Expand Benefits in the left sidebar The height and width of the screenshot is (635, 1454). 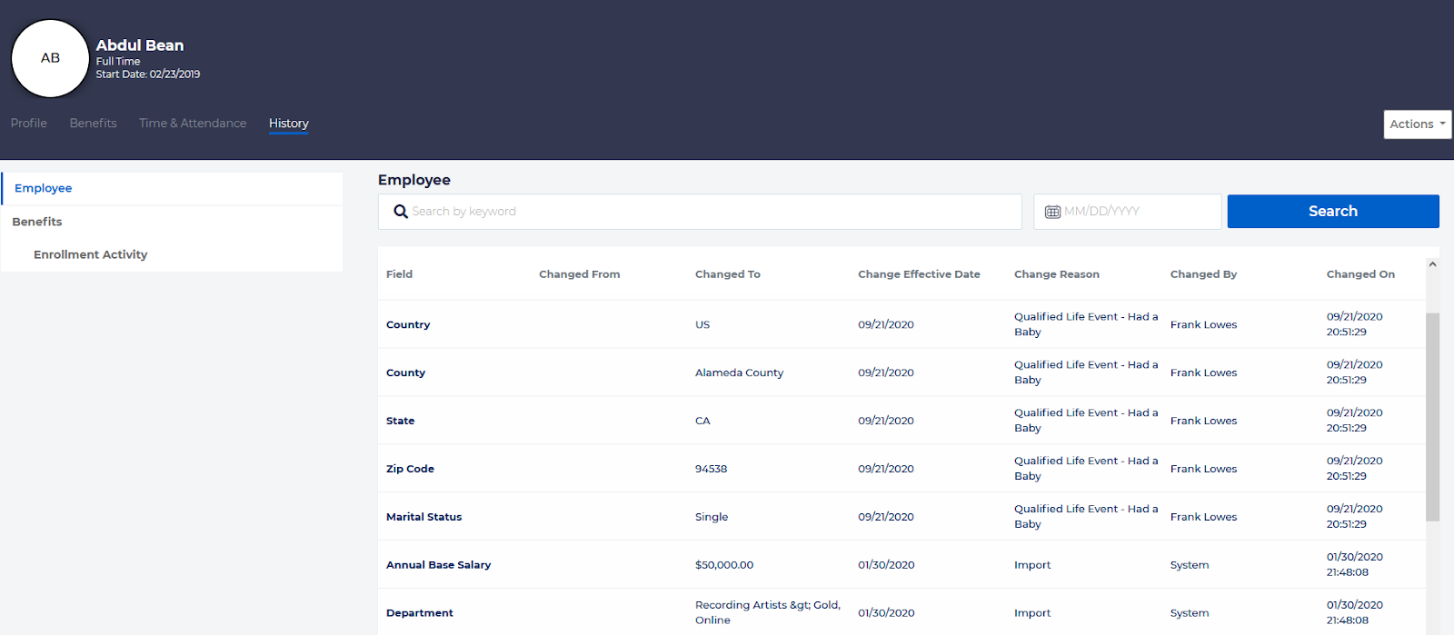pos(37,222)
